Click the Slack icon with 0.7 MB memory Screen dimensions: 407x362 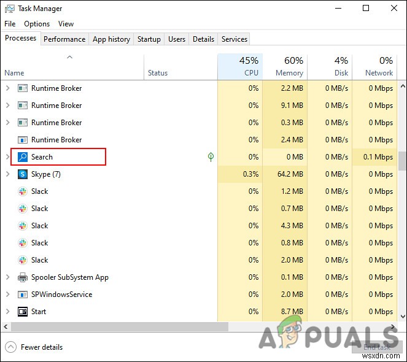coord(23,209)
